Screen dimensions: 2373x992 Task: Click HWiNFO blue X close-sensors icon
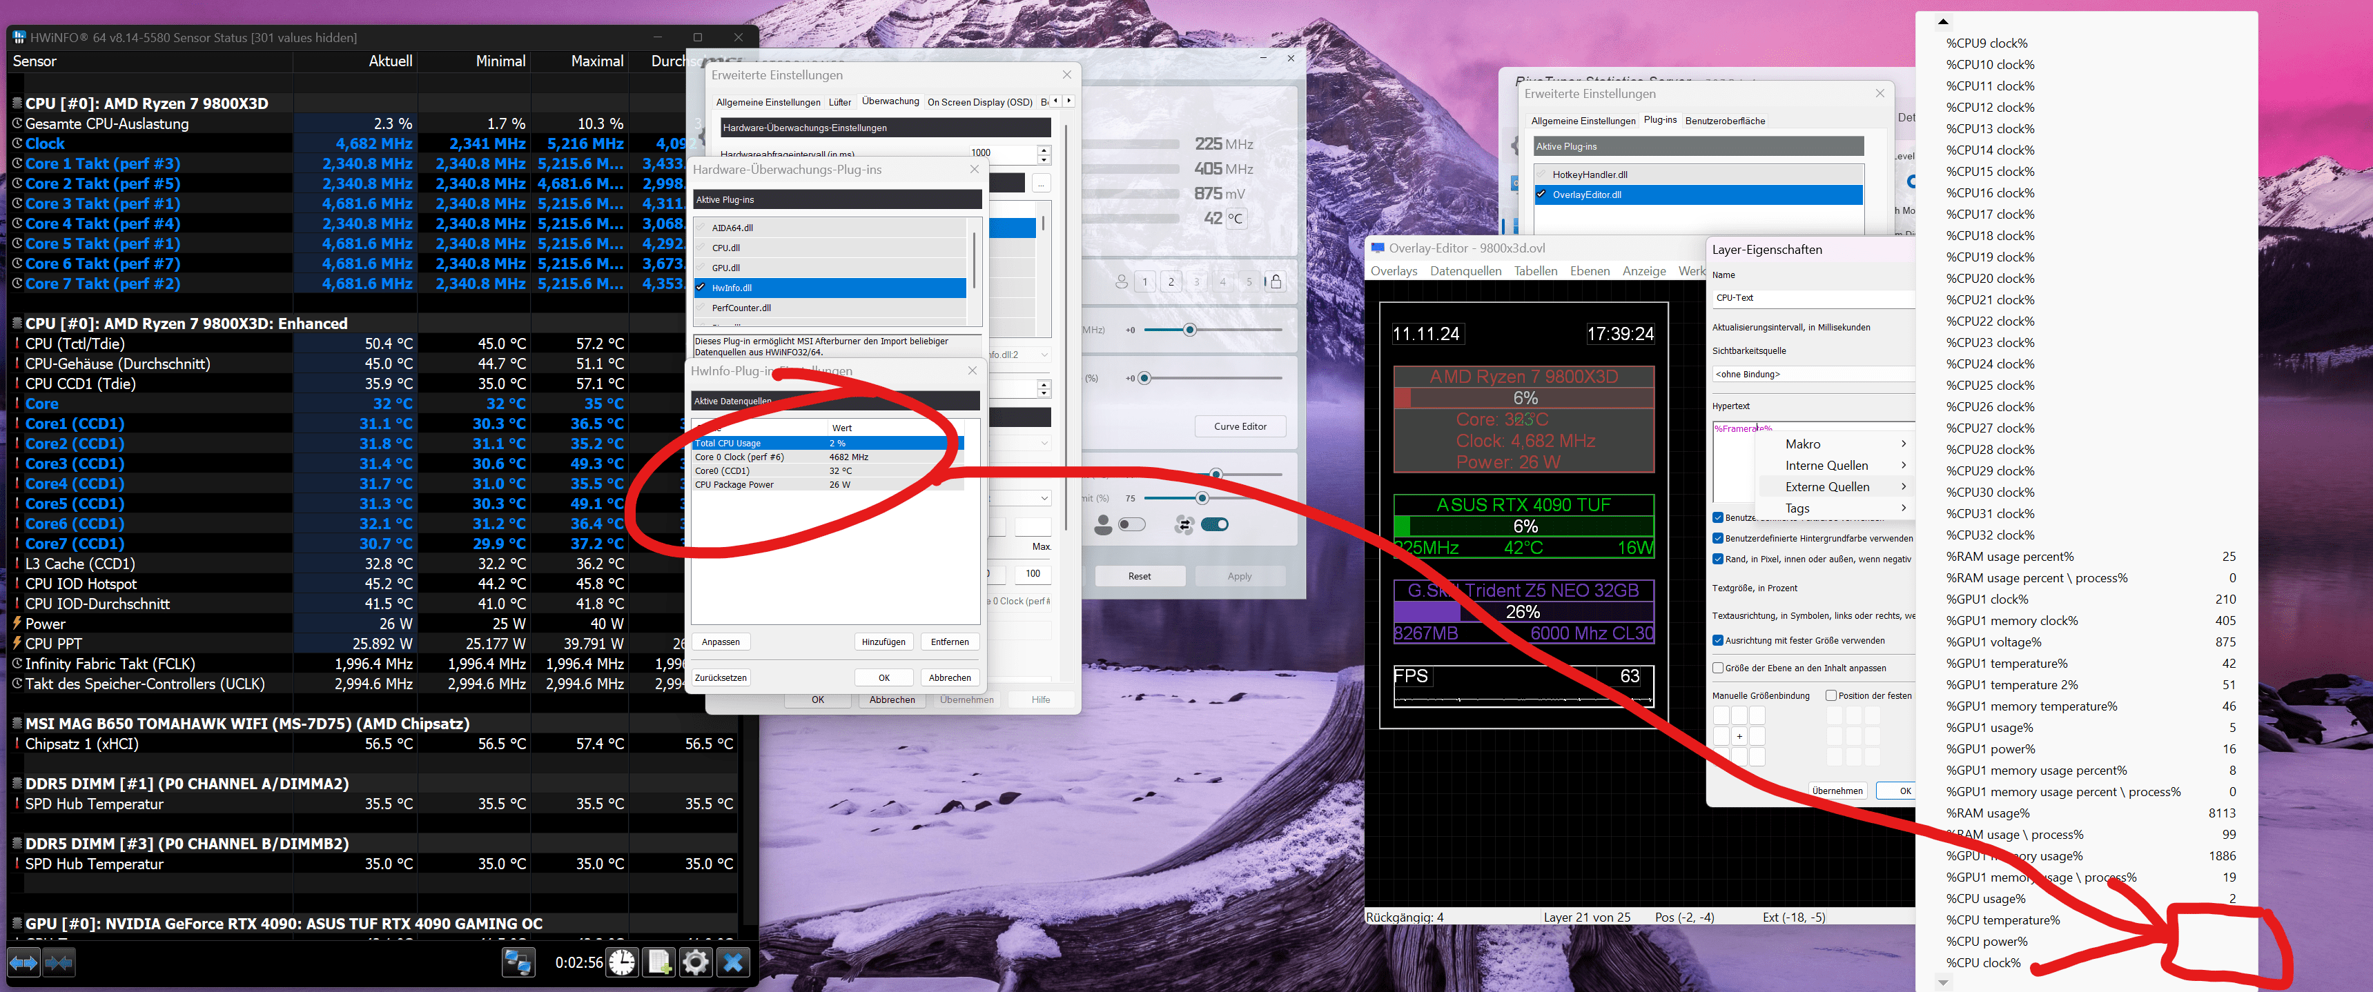point(733,962)
